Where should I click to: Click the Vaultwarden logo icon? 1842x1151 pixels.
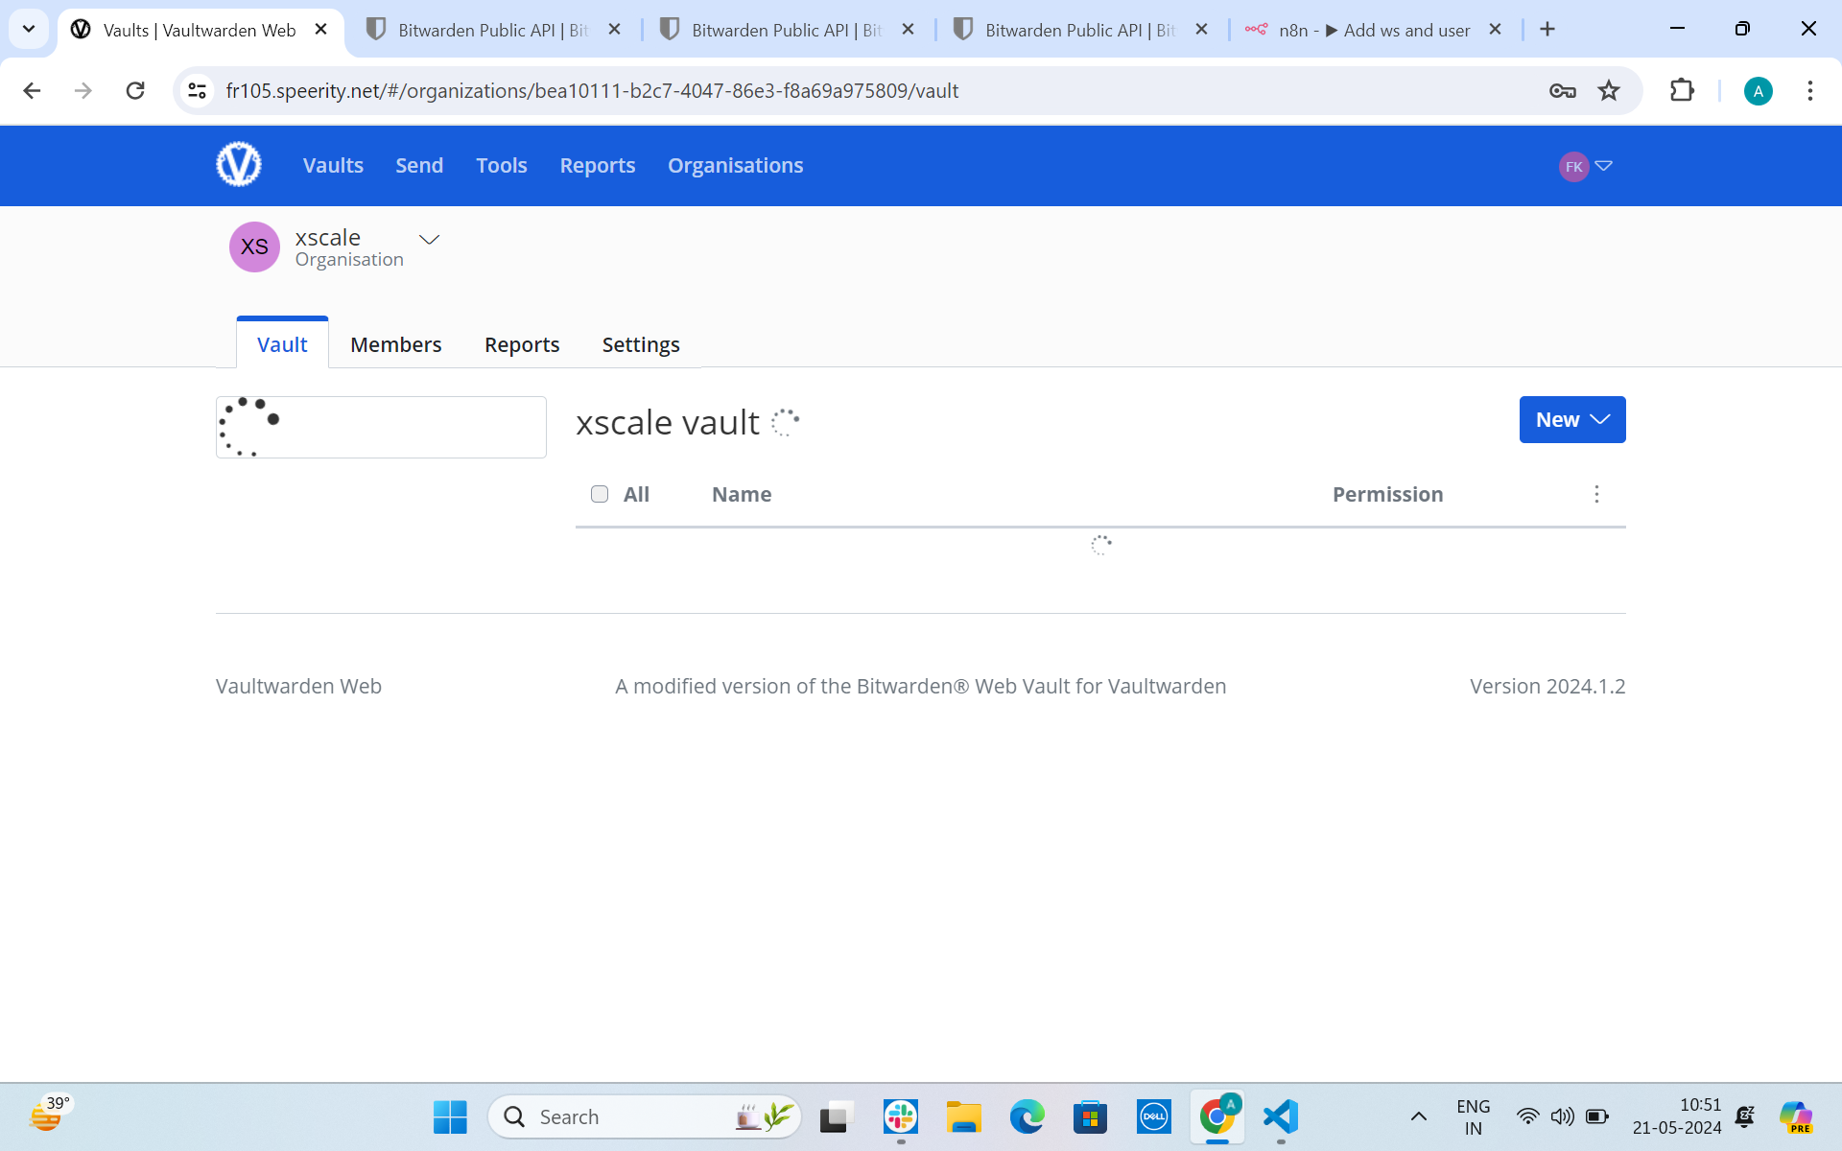coord(238,165)
